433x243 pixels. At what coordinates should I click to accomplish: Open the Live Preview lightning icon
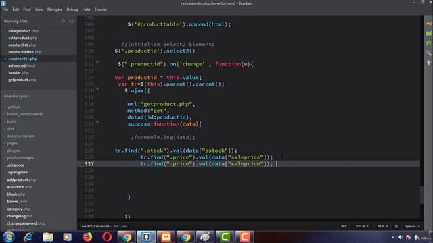coord(428,24)
